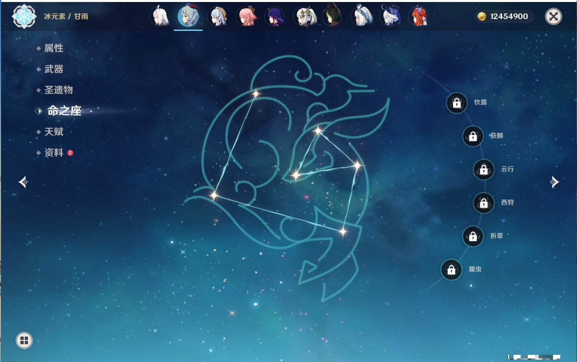Click the 云行 constellation label
The width and height of the screenshot is (577, 362).
[507, 169]
